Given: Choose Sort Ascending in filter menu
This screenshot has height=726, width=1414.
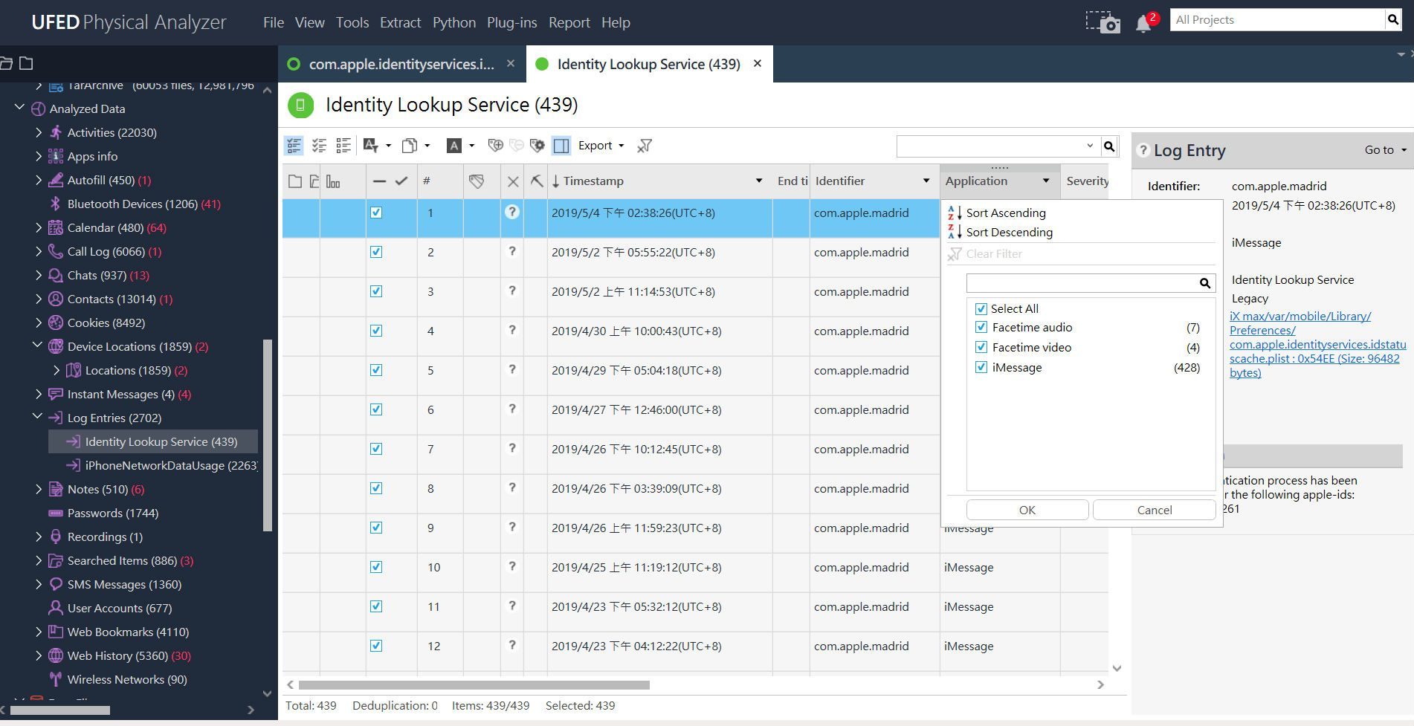Looking at the screenshot, I should 1005,213.
